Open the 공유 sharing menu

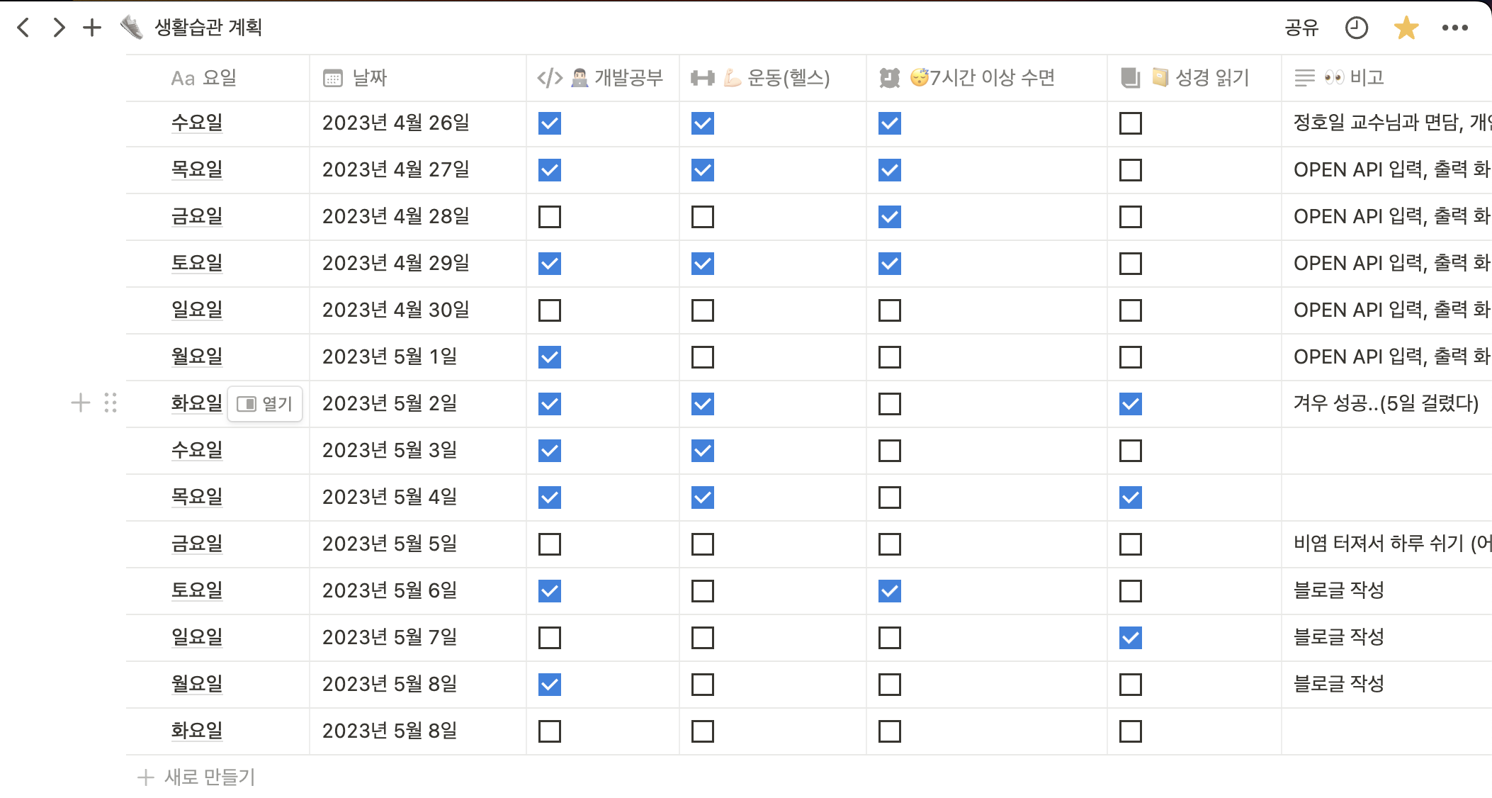pos(1302,28)
